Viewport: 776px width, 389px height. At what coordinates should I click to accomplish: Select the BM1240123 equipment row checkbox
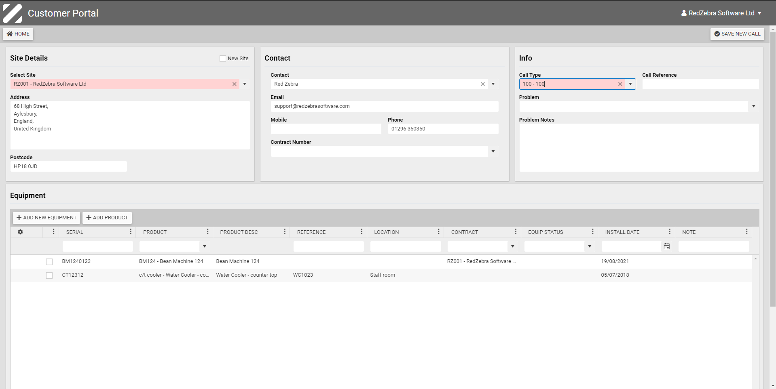tap(49, 262)
